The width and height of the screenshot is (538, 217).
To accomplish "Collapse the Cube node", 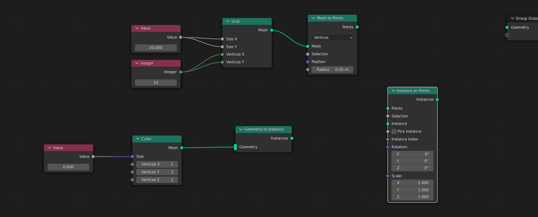I will (x=138, y=139).
